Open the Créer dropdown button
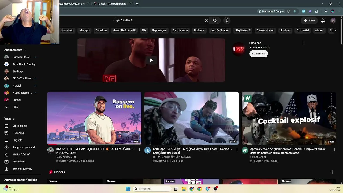Viewport: 343px width, 193px height. pos(309,20)
